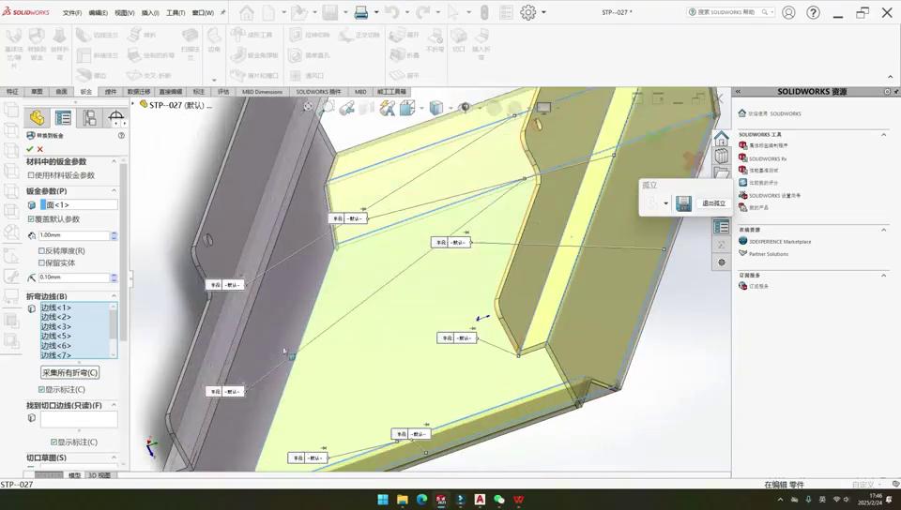
Task: Click the 3DEXPERIENCE Marketplace link
Action: point(780,242)
